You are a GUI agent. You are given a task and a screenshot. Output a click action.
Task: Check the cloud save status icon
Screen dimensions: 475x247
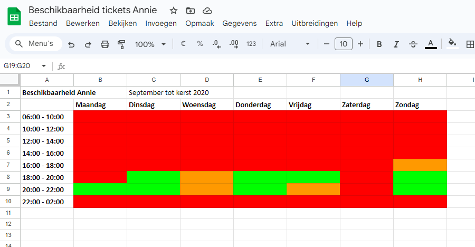pyautogui.click(x=207, y=11)
